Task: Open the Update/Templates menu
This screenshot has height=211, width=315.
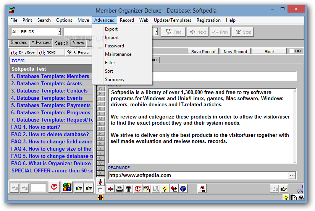Action: [172, 20]
